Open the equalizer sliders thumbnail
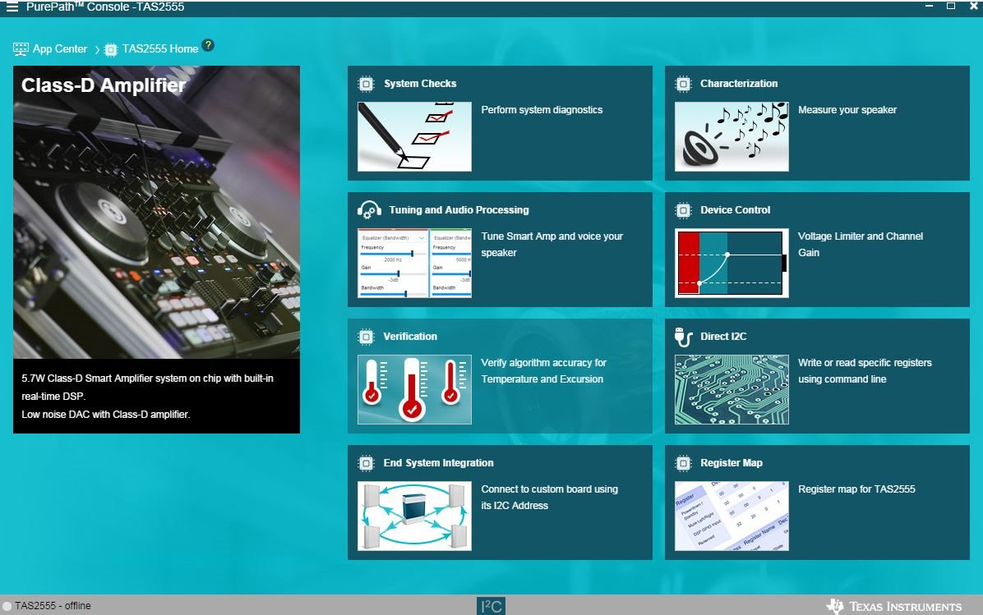The width and height of the screenshot is (983, 615). [414, 263]
